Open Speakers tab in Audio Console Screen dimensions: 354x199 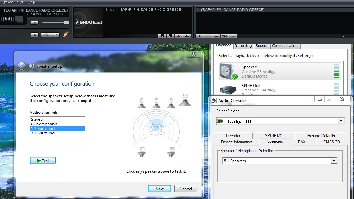(x=275, y=141)
